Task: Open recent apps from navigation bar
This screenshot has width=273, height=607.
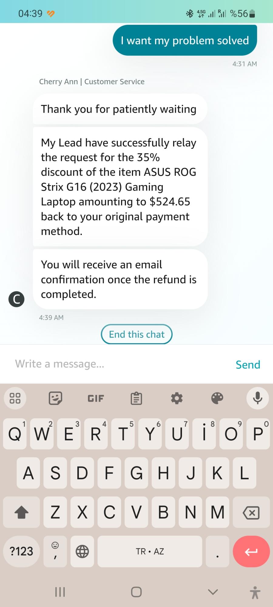Action: (60, 592)
